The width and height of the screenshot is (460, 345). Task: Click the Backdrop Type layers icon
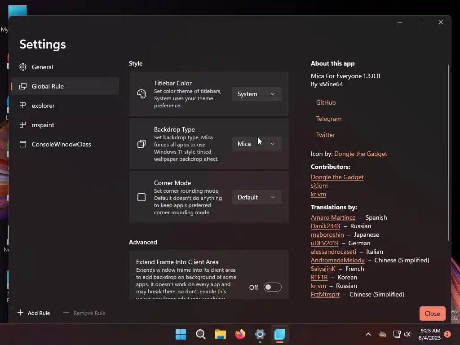(x=142, y=144)
